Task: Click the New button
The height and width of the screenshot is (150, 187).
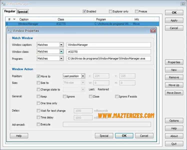Action: coord(174,70)
